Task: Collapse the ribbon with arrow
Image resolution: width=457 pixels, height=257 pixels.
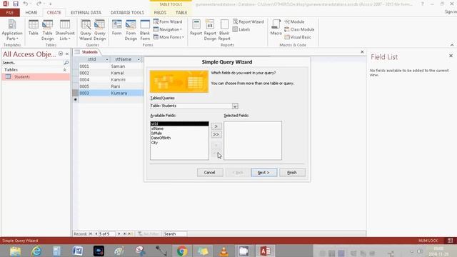Action: [452, 45]
